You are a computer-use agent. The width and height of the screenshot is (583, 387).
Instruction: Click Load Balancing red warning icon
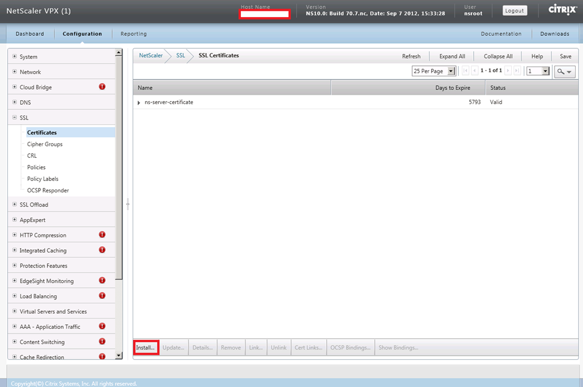[x=102, y=295]
